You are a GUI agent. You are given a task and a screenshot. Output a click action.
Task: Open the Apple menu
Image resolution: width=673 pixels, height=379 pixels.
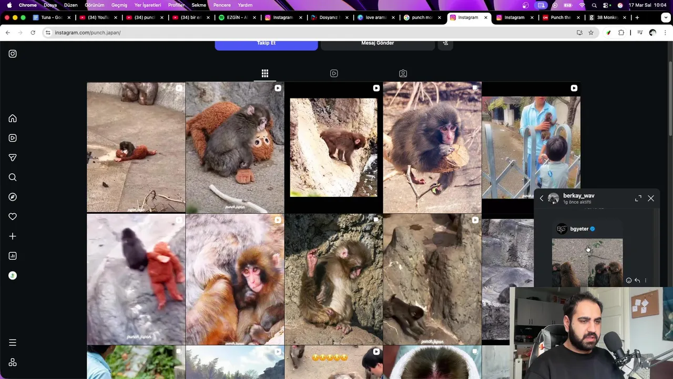(x=9, y=5)
